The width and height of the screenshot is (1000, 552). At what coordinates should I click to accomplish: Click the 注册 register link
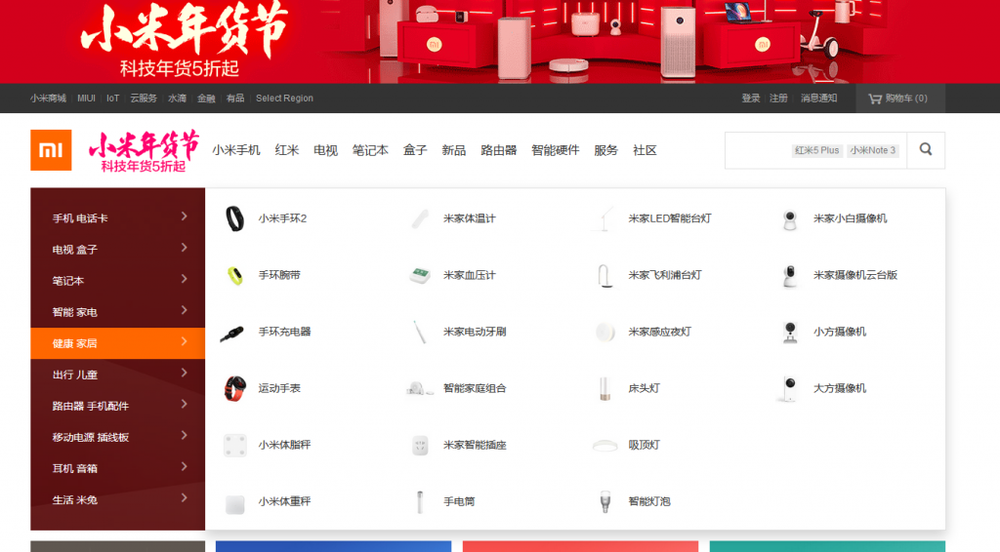point(778,99)
